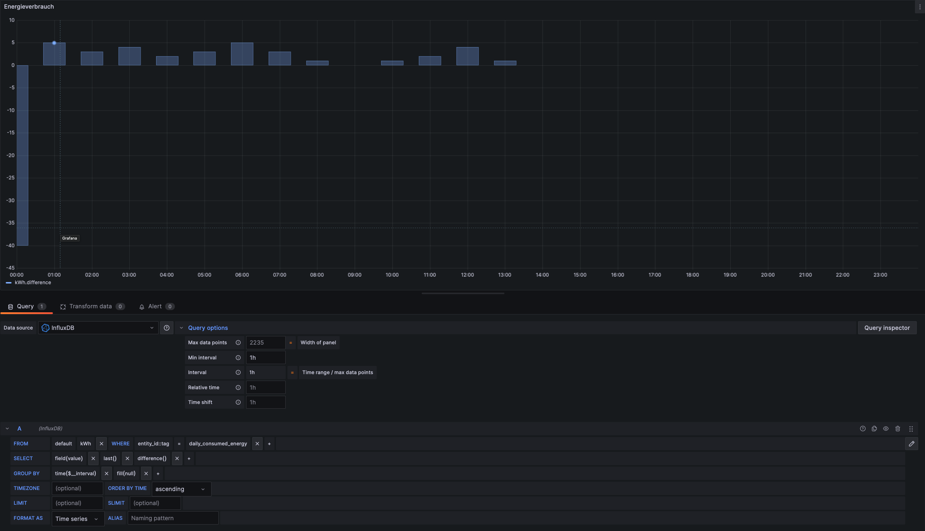Remove the difference() function from SELECT
The height and width of the screenshot is (531, 925).
177,458
